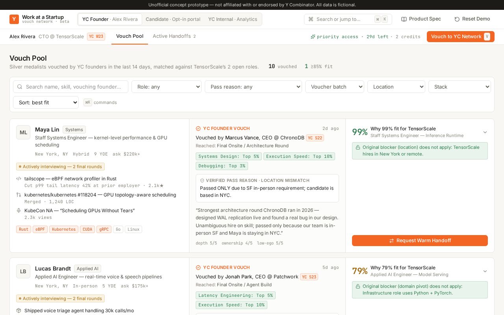This screenshot has height=315, width=504.
Task: Click the orange Y logo icon
Action: 14,19
